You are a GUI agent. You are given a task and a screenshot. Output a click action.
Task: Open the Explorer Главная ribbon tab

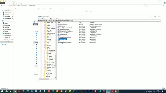pos(8,3)
